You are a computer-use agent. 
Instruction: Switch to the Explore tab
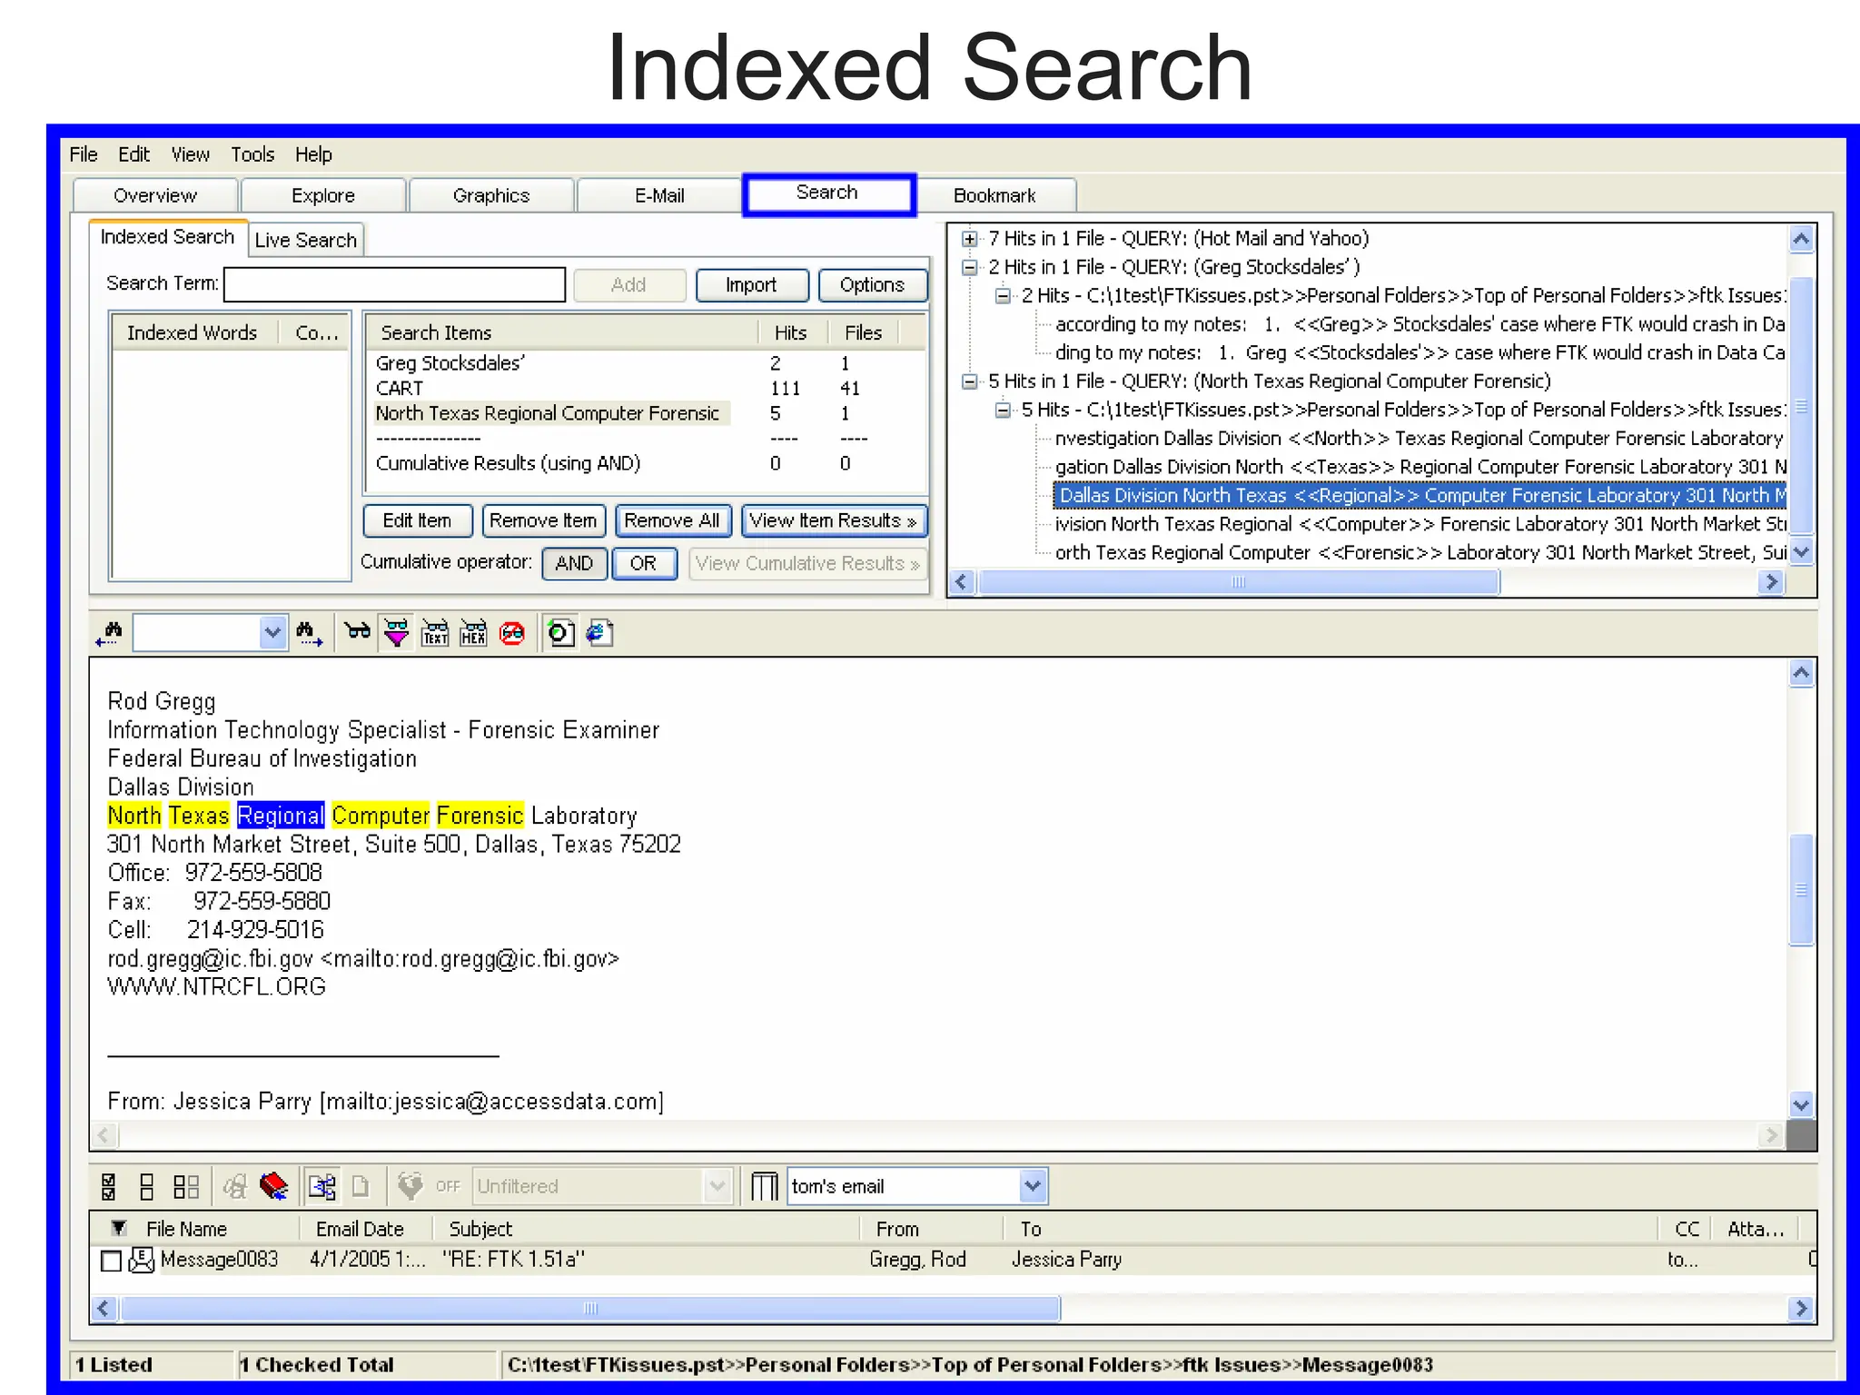point(323,195)
